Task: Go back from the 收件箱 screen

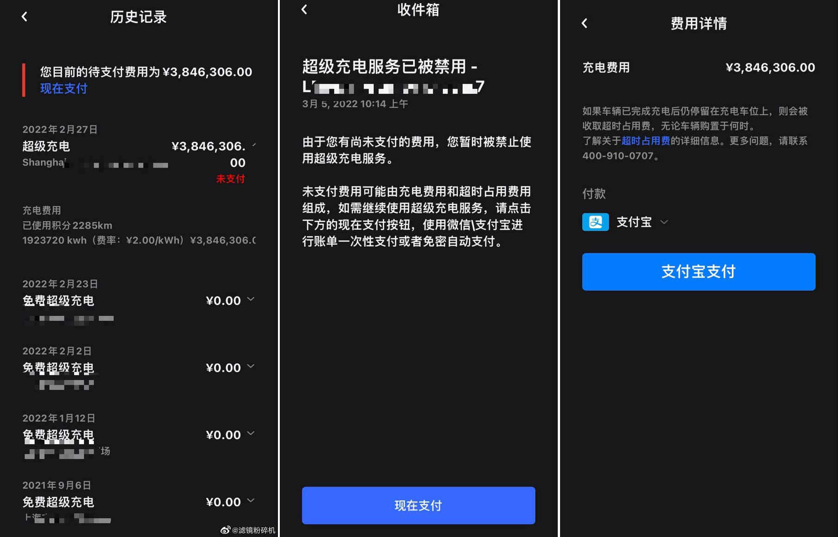Action: [x=304, y=9]
